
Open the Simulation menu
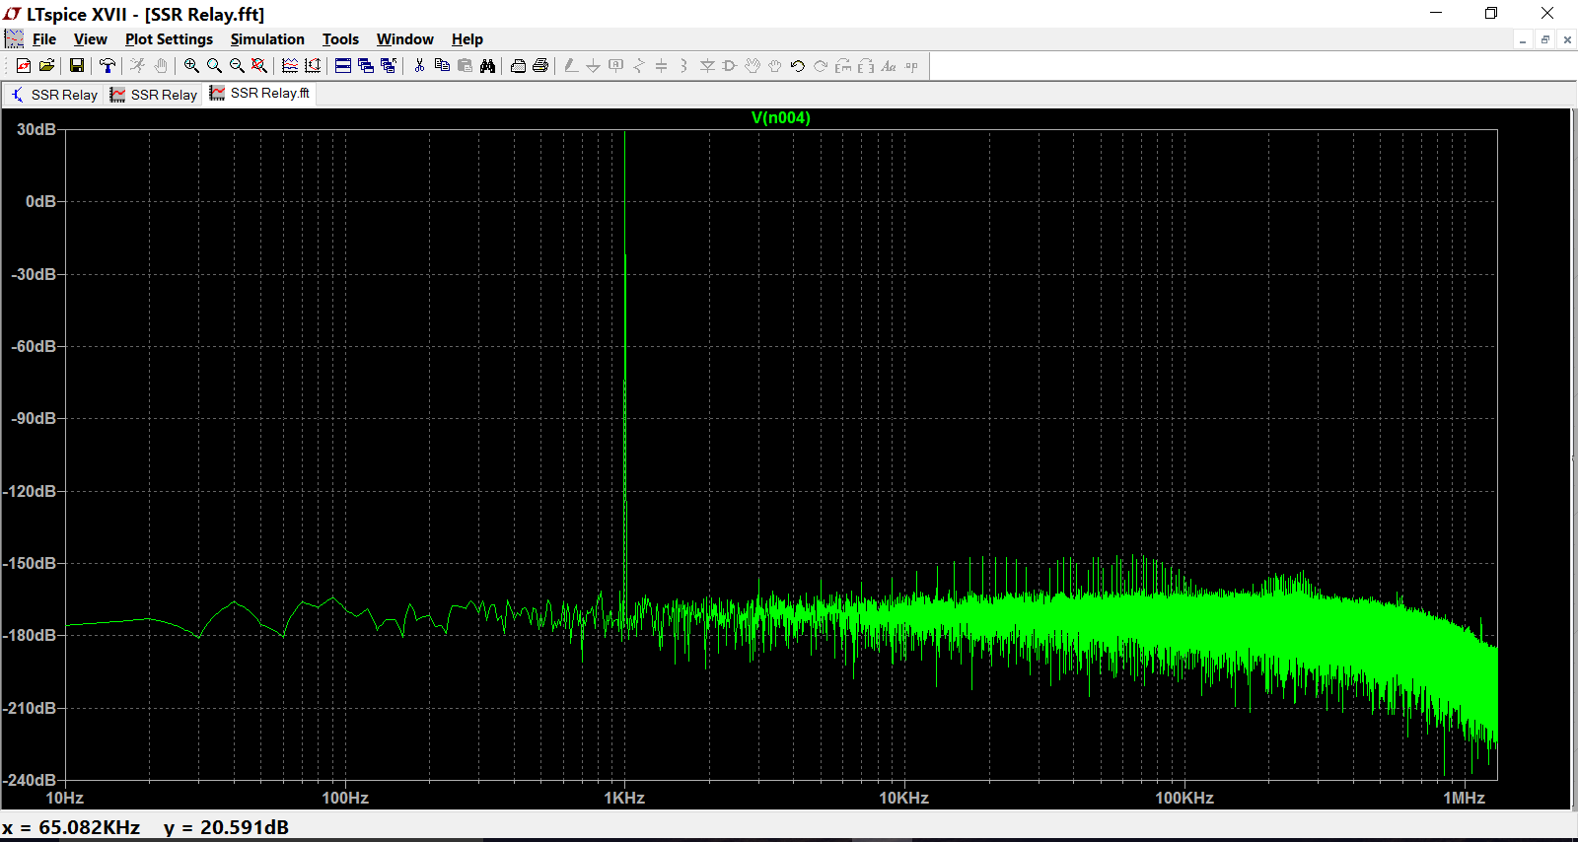[x=267, y=39]
